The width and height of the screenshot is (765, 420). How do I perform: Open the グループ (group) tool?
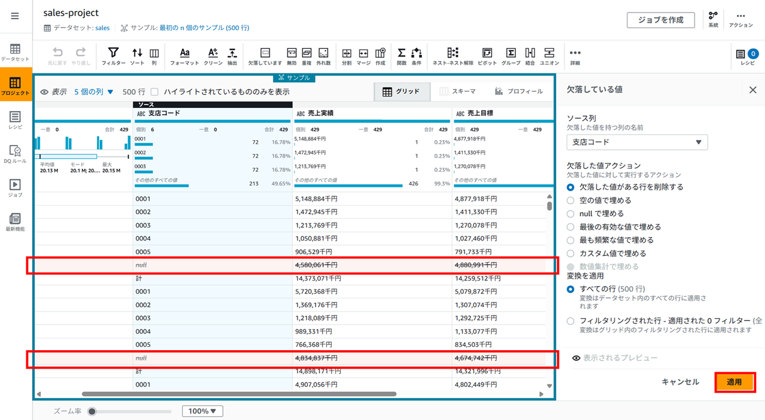pyautogui.click(x=511, y=56)
